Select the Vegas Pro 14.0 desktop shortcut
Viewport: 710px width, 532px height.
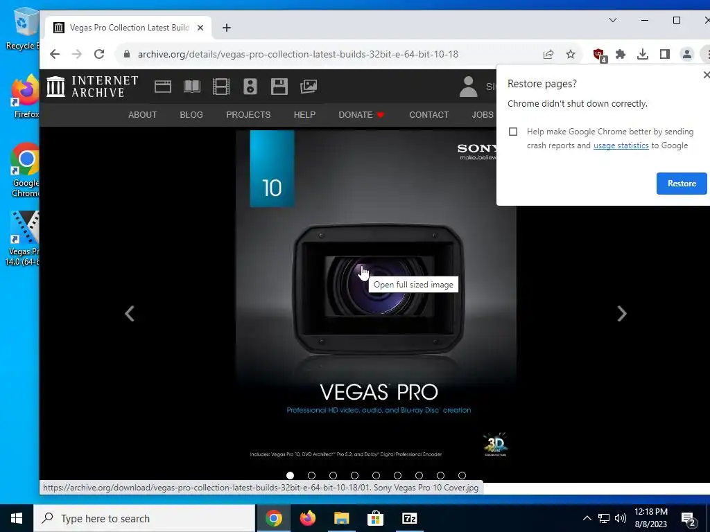coord(23,238)
